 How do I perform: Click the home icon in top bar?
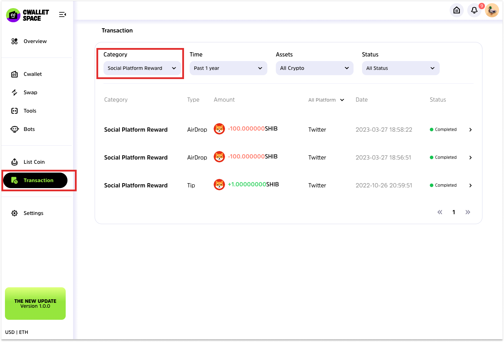coord(456,10)
